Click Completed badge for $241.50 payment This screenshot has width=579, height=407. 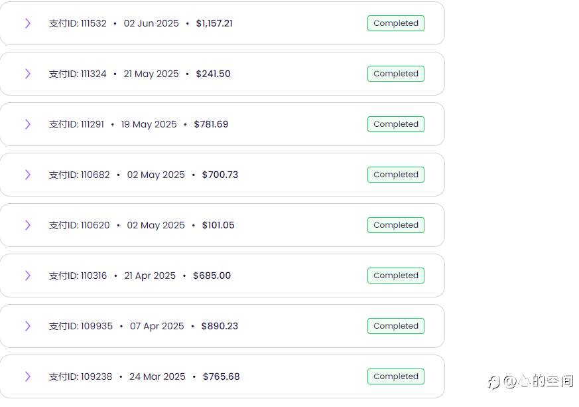point(395,74)
